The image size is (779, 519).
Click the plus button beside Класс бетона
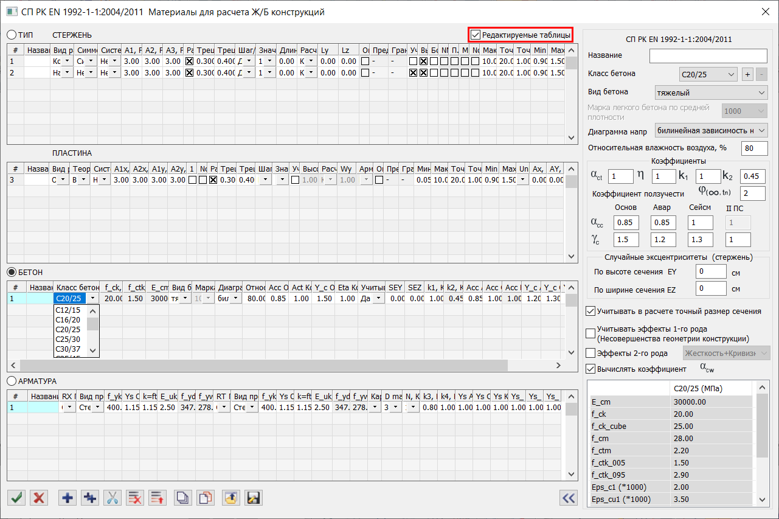[748, 74]
